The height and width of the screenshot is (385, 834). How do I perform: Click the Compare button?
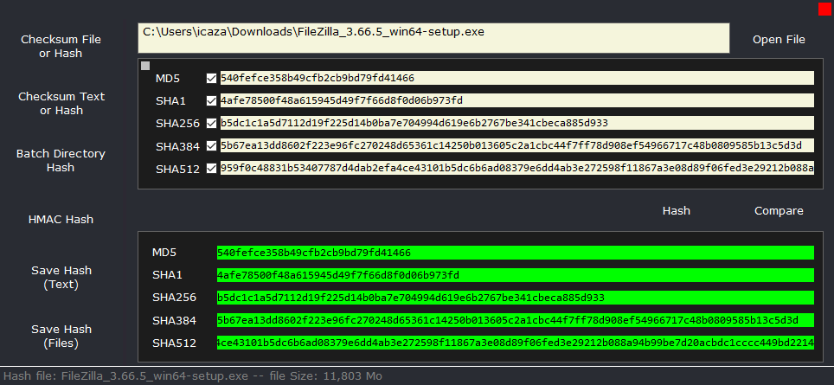click(x=778, y=211)
